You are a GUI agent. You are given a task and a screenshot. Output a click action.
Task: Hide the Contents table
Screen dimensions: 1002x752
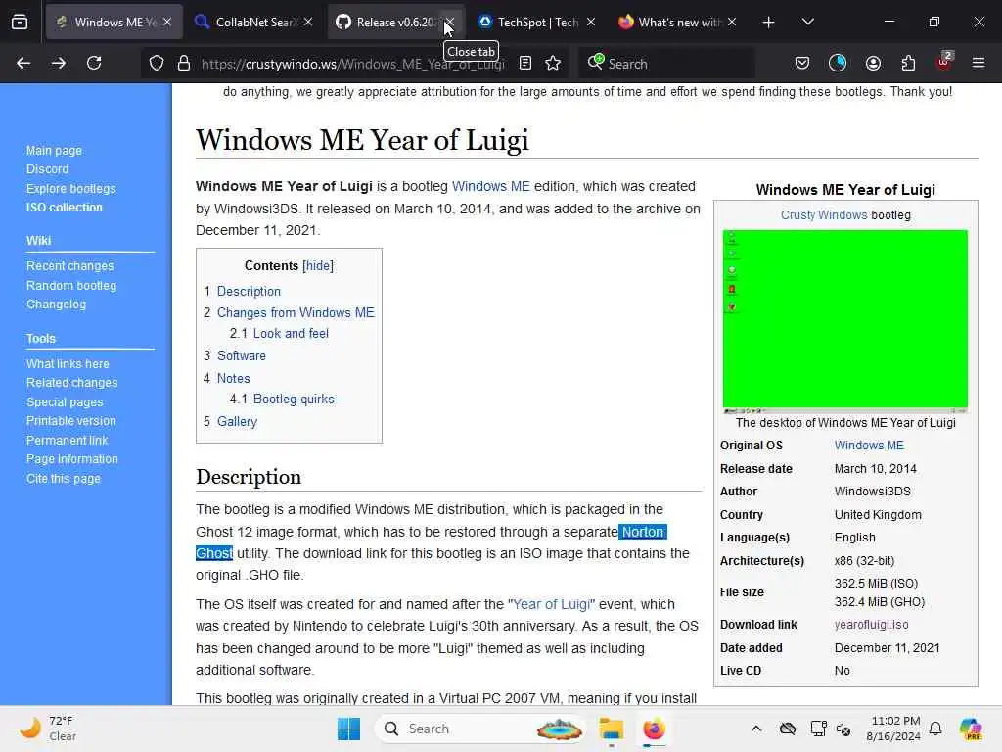click(x=318, y=265)
